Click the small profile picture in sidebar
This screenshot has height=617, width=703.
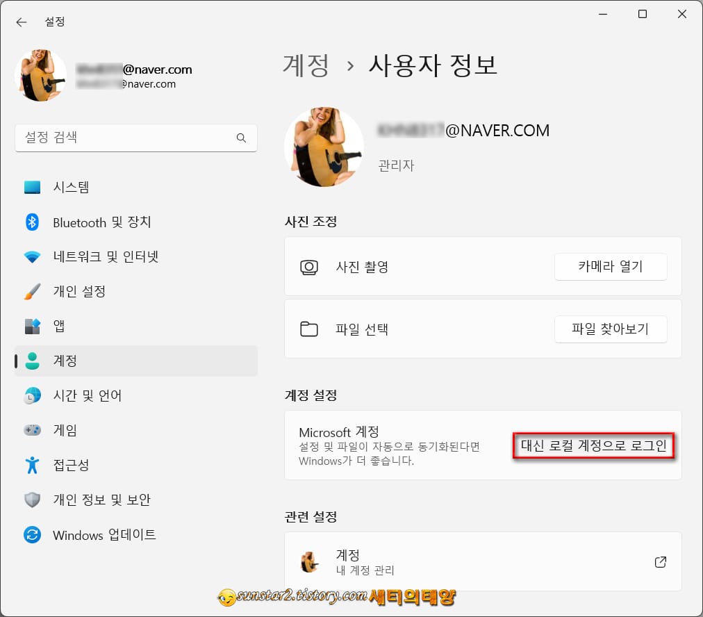coord(41,75)
